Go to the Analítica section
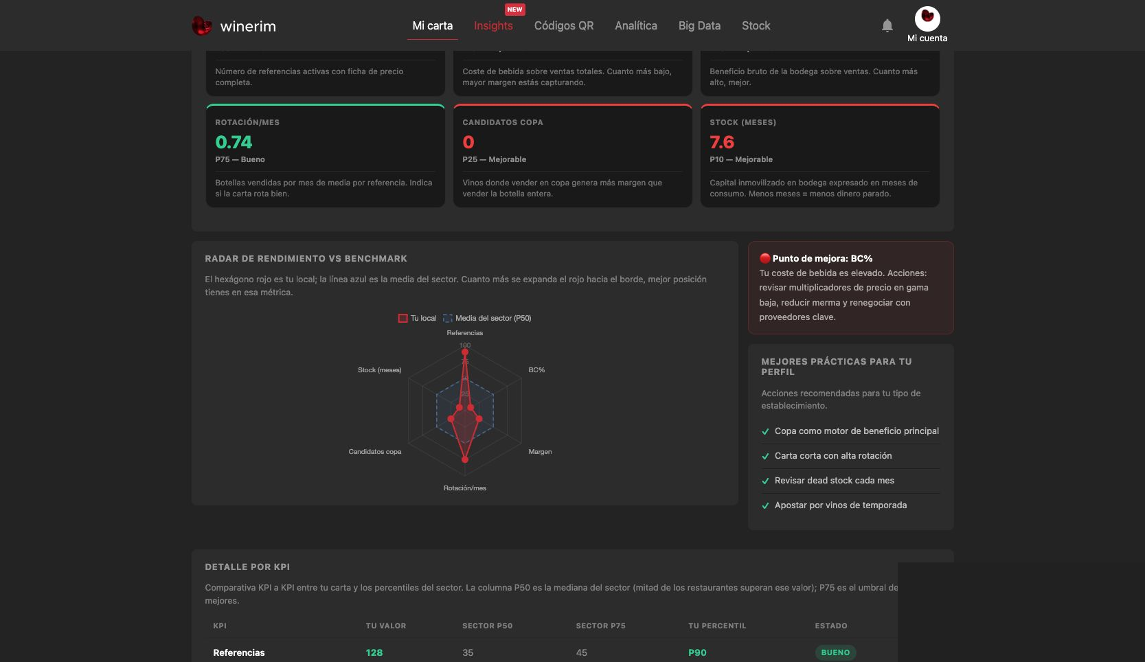 (x=636, y=25)
